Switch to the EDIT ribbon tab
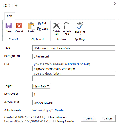Viewport: 119px width, 125px height. (9, 16)
